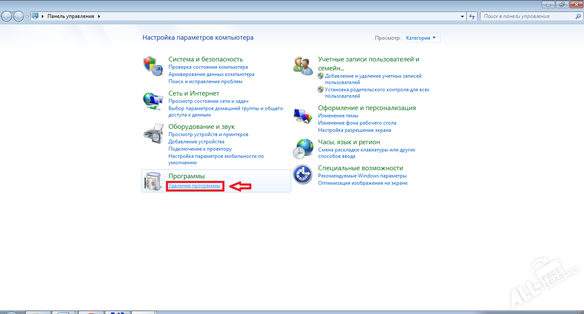584x314 pixels.
Task: Click the System and Security shield icon
Action: (153, 66)
